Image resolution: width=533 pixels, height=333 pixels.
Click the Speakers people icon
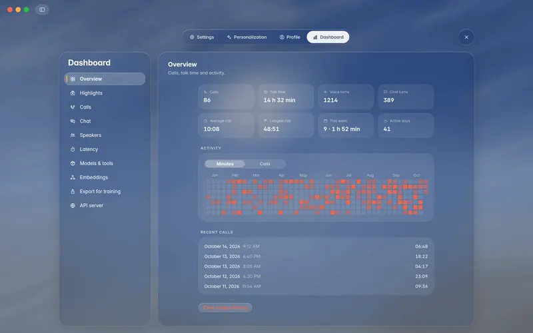(x=73, y=135)
